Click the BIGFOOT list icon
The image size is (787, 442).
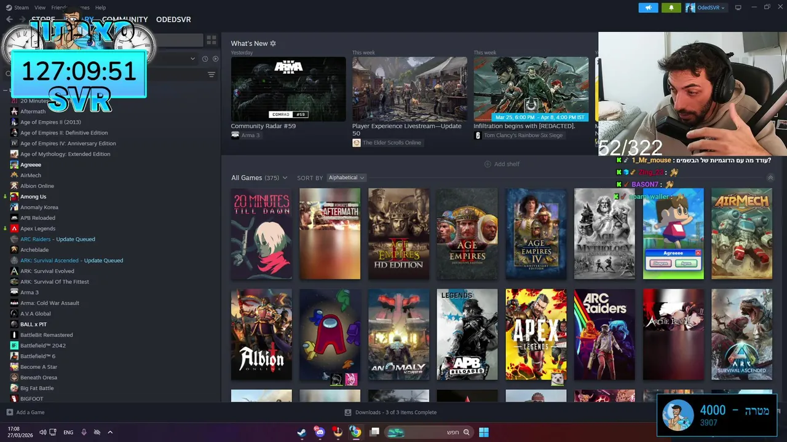pos(14,399)
